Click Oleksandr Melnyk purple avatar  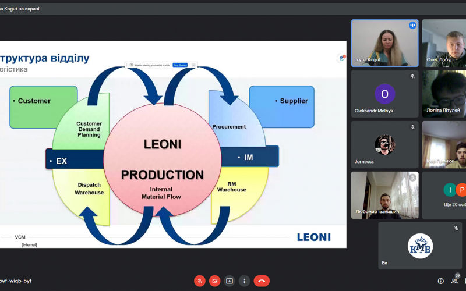(x=385, y=94)
